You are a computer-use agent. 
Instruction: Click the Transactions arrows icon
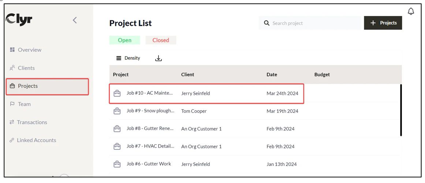pyautogui.click(x=12, y=122)
